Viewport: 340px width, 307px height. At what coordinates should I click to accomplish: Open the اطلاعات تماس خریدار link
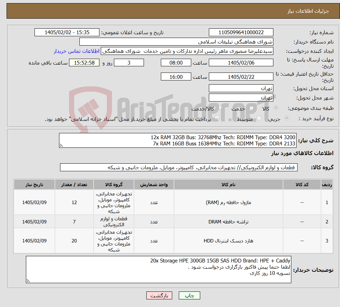(x=77, y=51)
